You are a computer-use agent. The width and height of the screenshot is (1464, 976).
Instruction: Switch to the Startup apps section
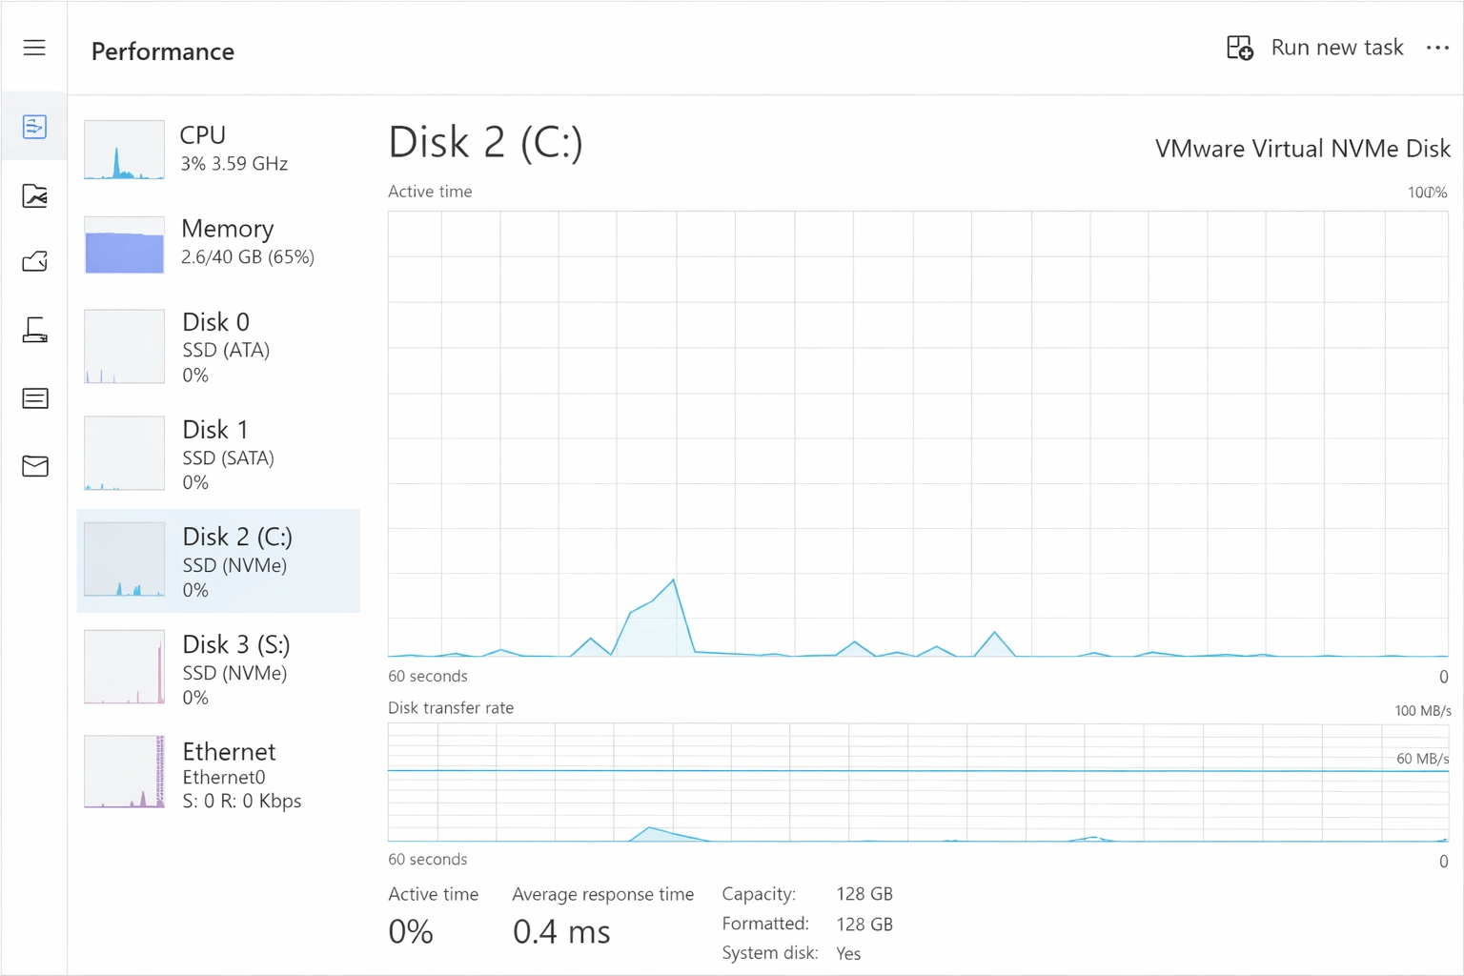point(34,261)
